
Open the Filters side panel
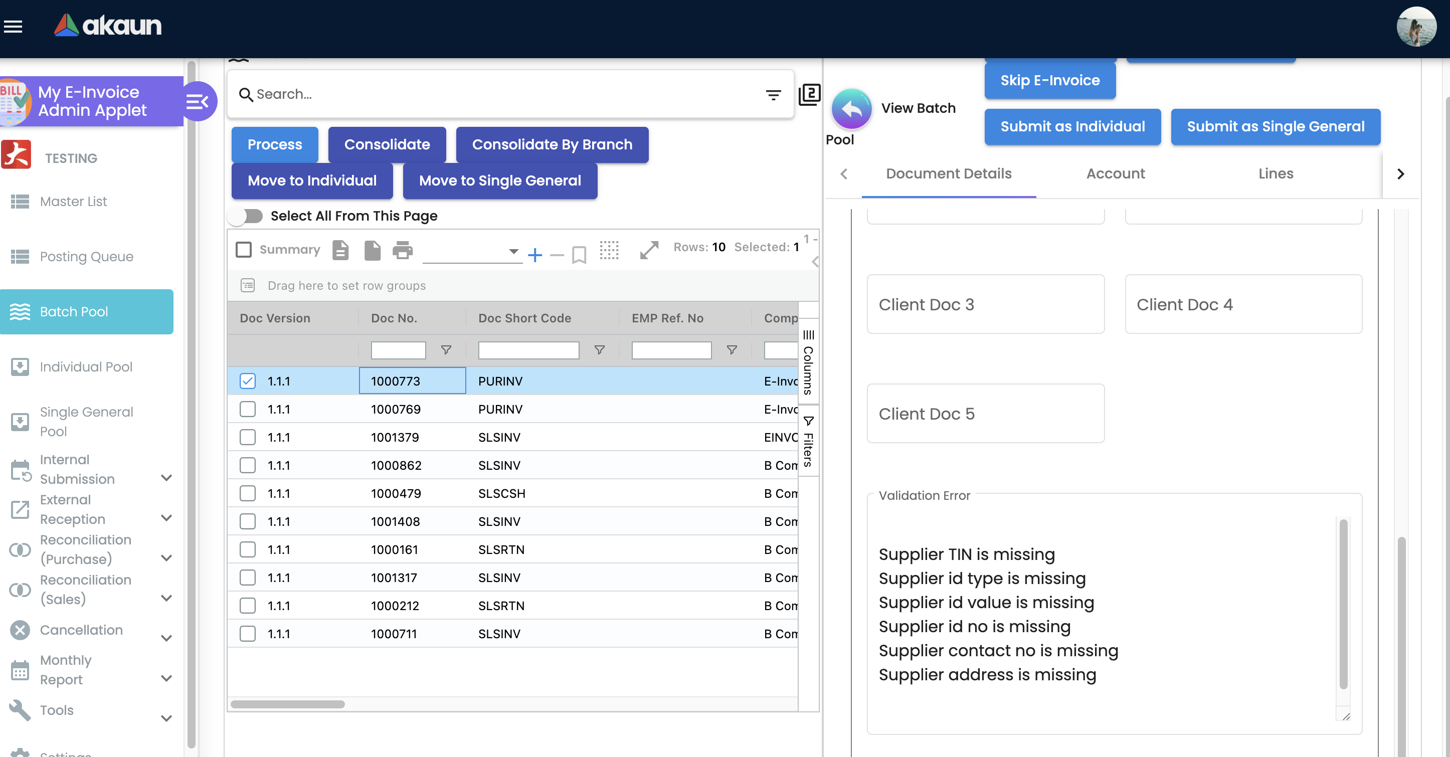point(808,441)
